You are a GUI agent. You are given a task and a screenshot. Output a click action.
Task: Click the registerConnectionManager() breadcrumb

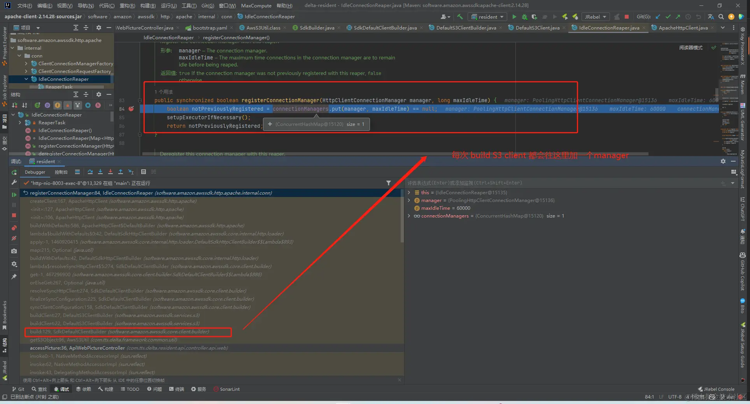point(236,37)
